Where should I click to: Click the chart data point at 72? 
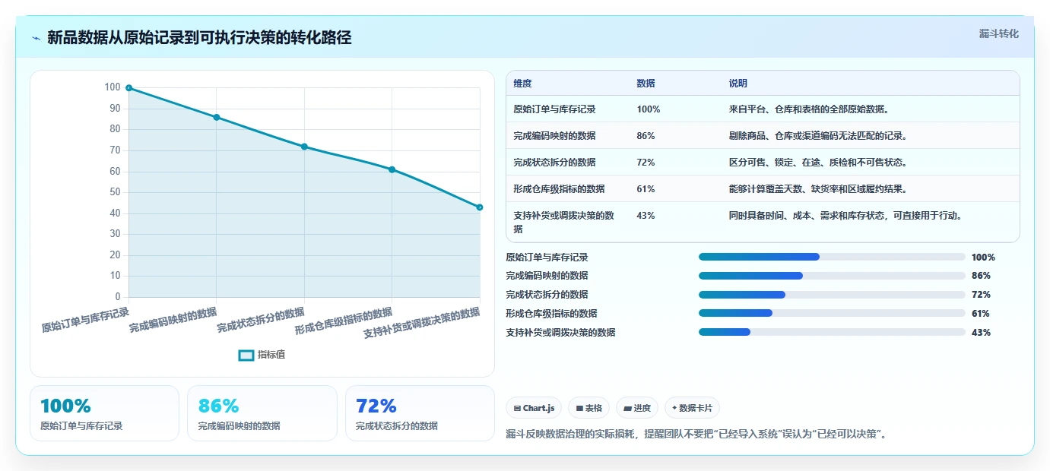click(304, 147)
